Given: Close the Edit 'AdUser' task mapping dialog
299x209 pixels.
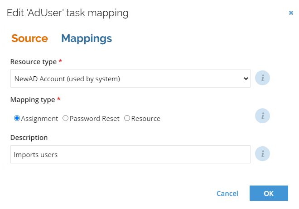Looking at the screenshot, I should pos(291,13).
